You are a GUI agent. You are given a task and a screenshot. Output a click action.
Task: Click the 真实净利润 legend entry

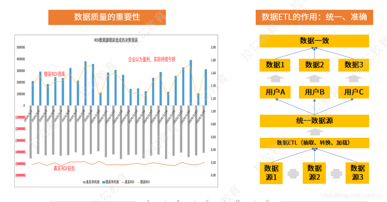[x=91, y=182]
